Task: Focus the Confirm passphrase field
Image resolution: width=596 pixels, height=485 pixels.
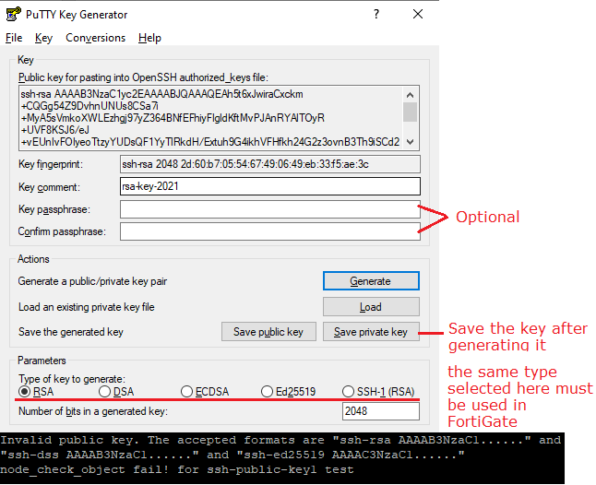Action: click(x=270, y=231)
